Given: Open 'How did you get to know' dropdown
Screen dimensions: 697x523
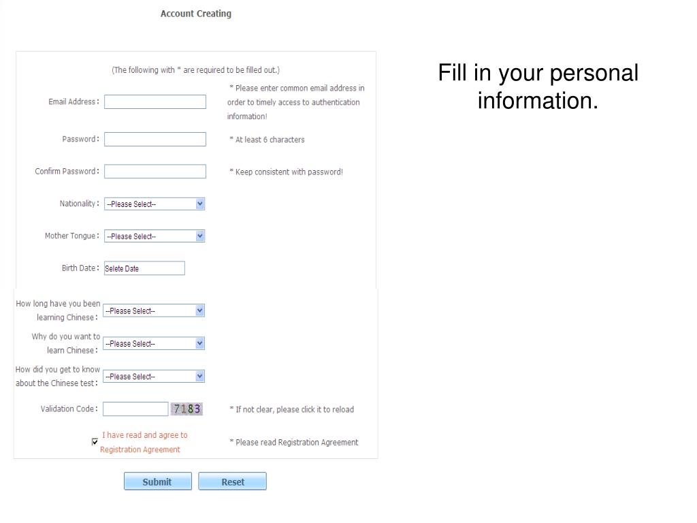Looking at the screenshot, I should click(154, 376).
